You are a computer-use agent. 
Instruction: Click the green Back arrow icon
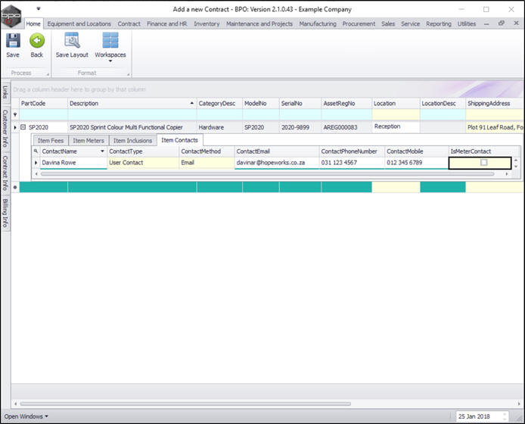(37, 41)
